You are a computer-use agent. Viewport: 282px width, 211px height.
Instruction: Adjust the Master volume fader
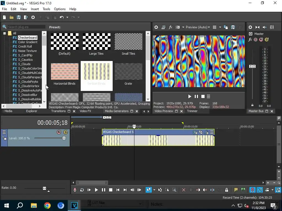(x=252, y=66)
